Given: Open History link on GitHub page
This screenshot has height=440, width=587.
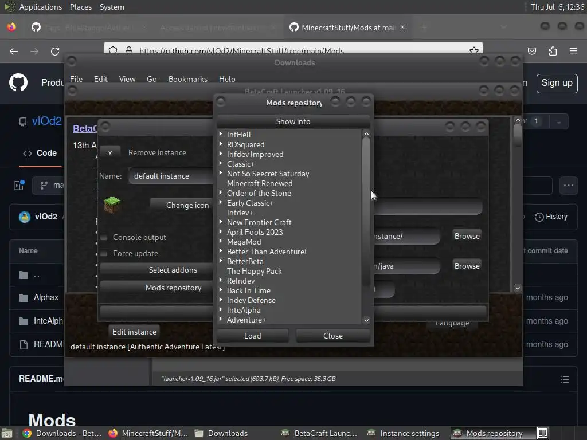Looking at the screenshot, I should 551,217.
